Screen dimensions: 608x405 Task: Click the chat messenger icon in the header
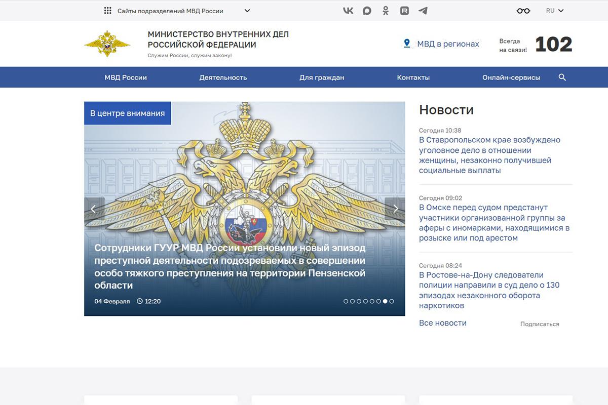[x=366, y=10]
